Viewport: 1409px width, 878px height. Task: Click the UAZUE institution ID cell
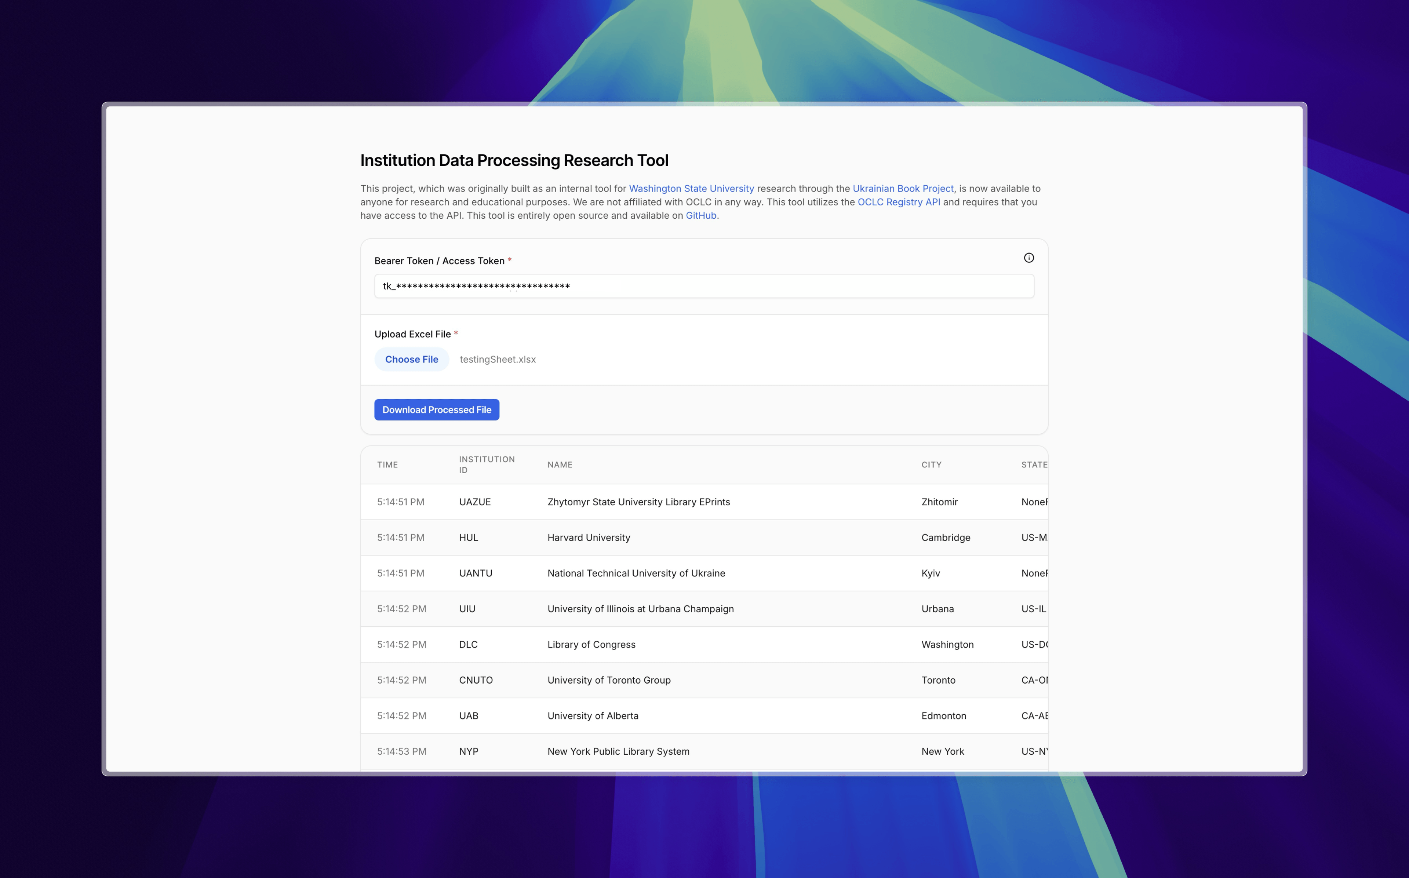[475, 502]
